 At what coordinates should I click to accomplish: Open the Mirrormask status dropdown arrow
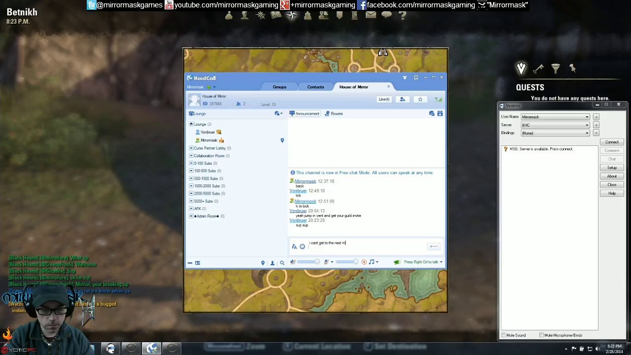click(214, 87)
